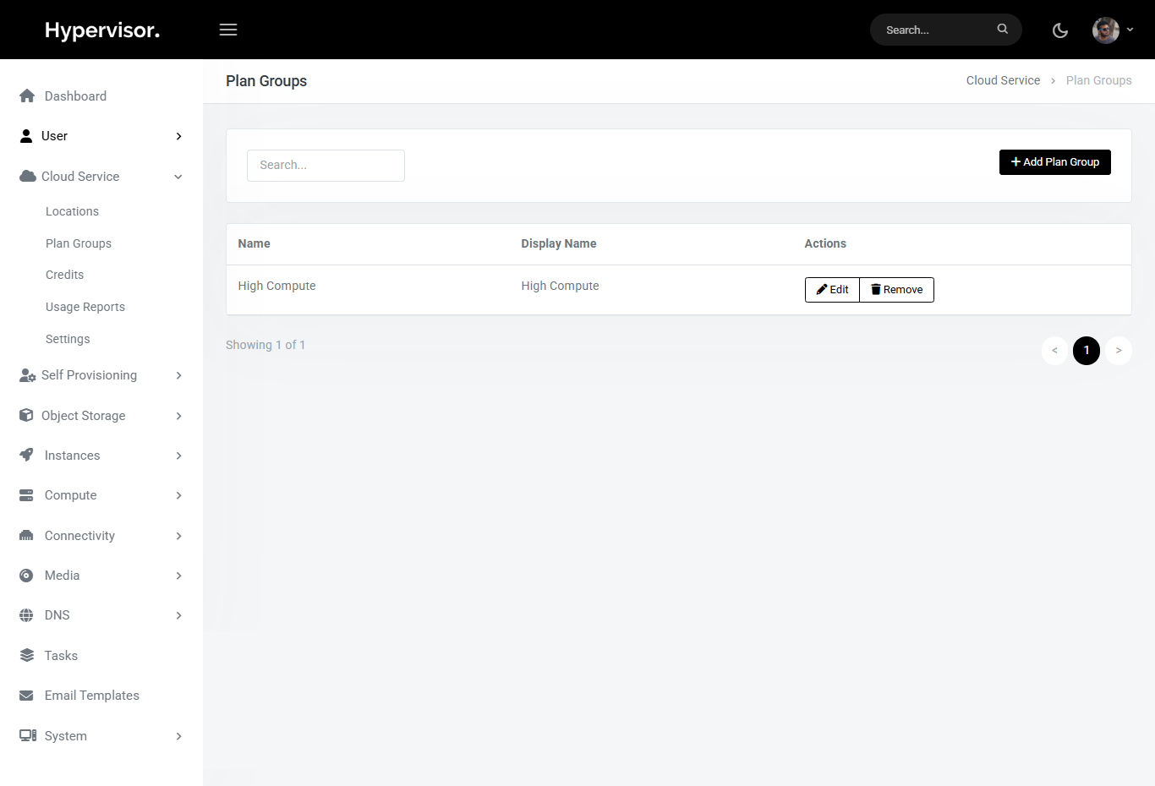Go to next page in pagination
The width and height of the screenshot is (1155, 786).
tap(1118, 351)
